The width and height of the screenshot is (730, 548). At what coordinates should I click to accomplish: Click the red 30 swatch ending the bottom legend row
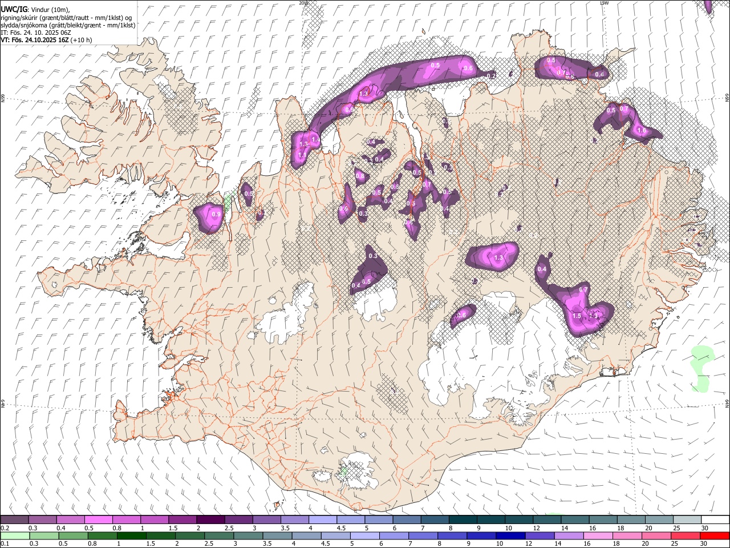tap(715, 535)
